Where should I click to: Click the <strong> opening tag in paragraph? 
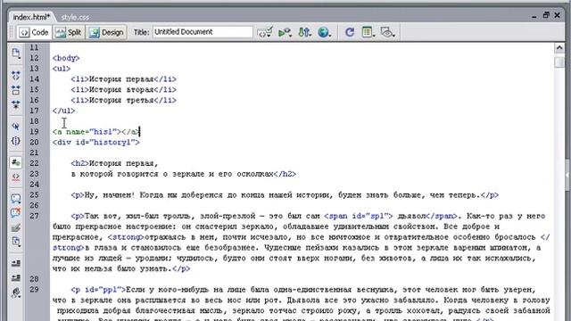click(x=126, y=237)
